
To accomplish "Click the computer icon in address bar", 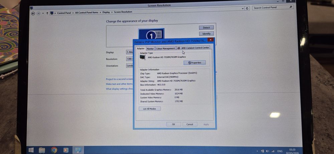I will tap(52, 13).
